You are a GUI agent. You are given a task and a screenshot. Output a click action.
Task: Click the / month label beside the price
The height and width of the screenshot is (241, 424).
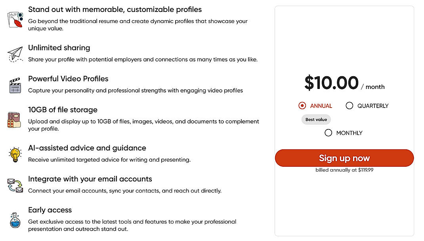click(x=374, y=87)
